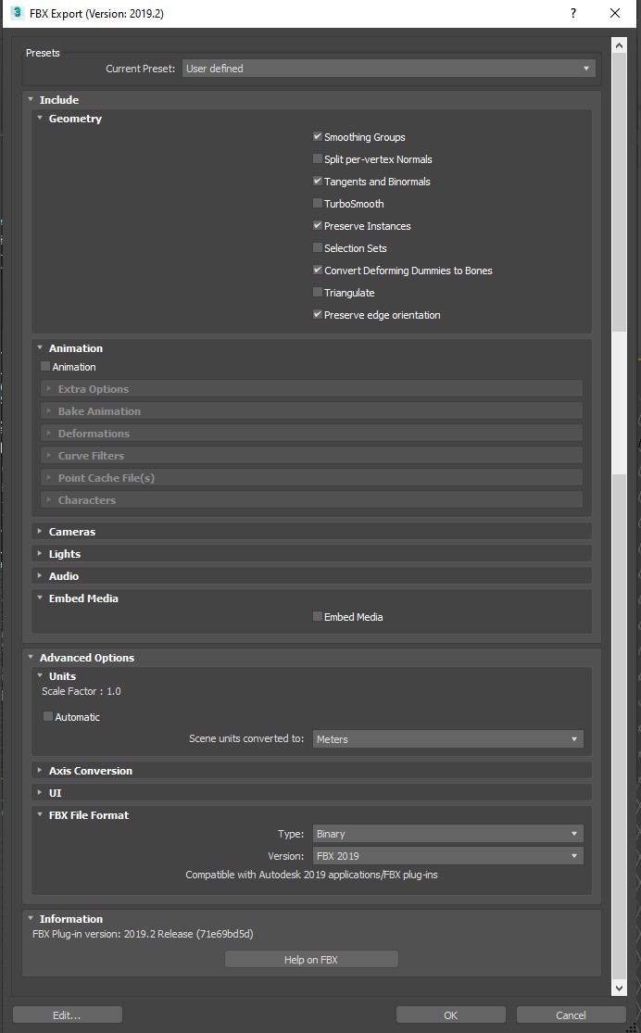Screen dimensions: 641x1033
Task: Check the Animation checkbox
Action: (45, 367)
